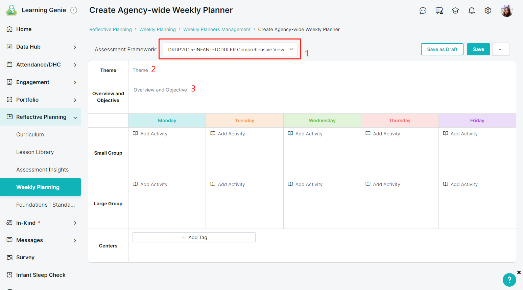
Task: Click the Attendance/DHC calendar icon
Action: (9, 64)
